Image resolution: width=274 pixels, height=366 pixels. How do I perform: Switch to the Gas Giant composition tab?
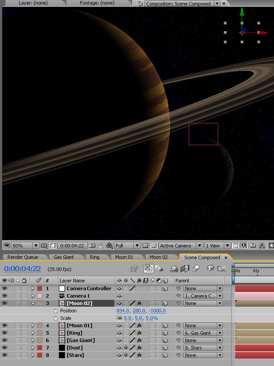[x=63, y=257]
